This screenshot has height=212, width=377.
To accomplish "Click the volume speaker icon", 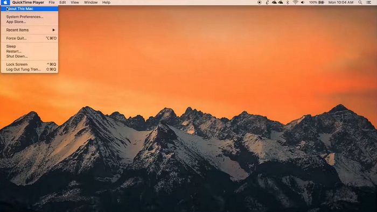I will [x=303, y=2].
